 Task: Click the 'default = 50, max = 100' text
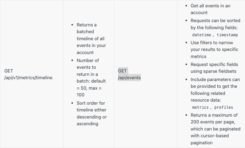click(91, 88)
